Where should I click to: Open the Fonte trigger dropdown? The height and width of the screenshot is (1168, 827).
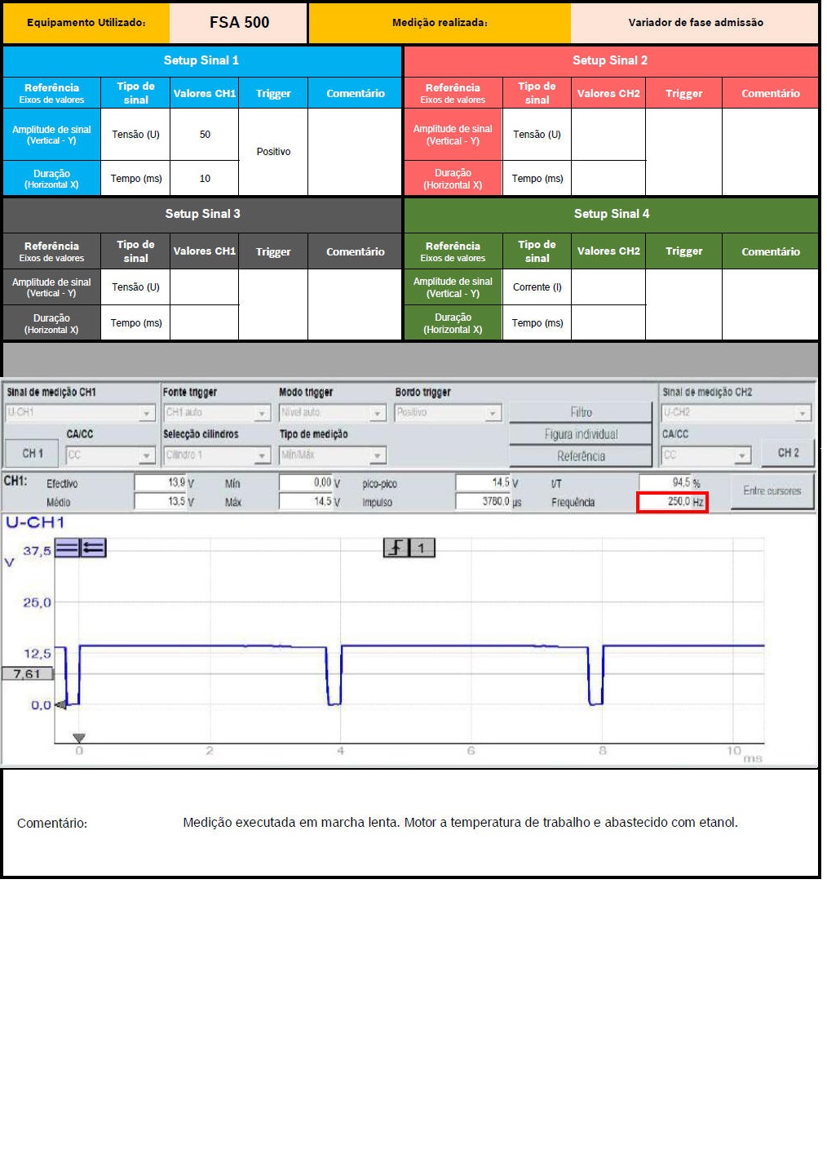[217, 413]
